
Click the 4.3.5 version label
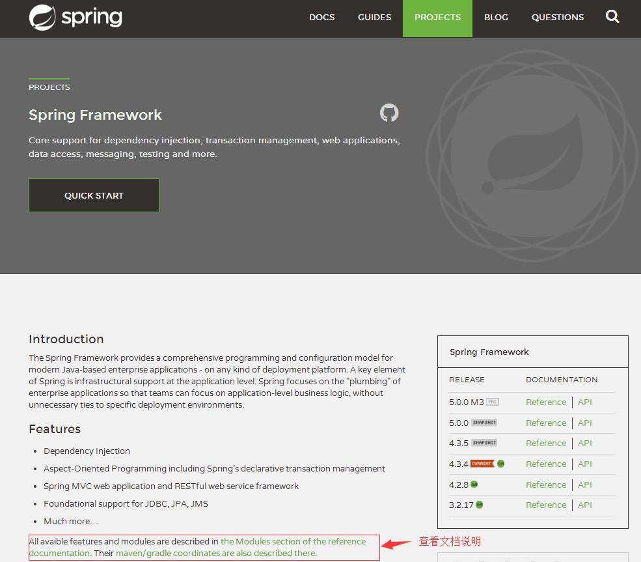click(x=459, y=443)
